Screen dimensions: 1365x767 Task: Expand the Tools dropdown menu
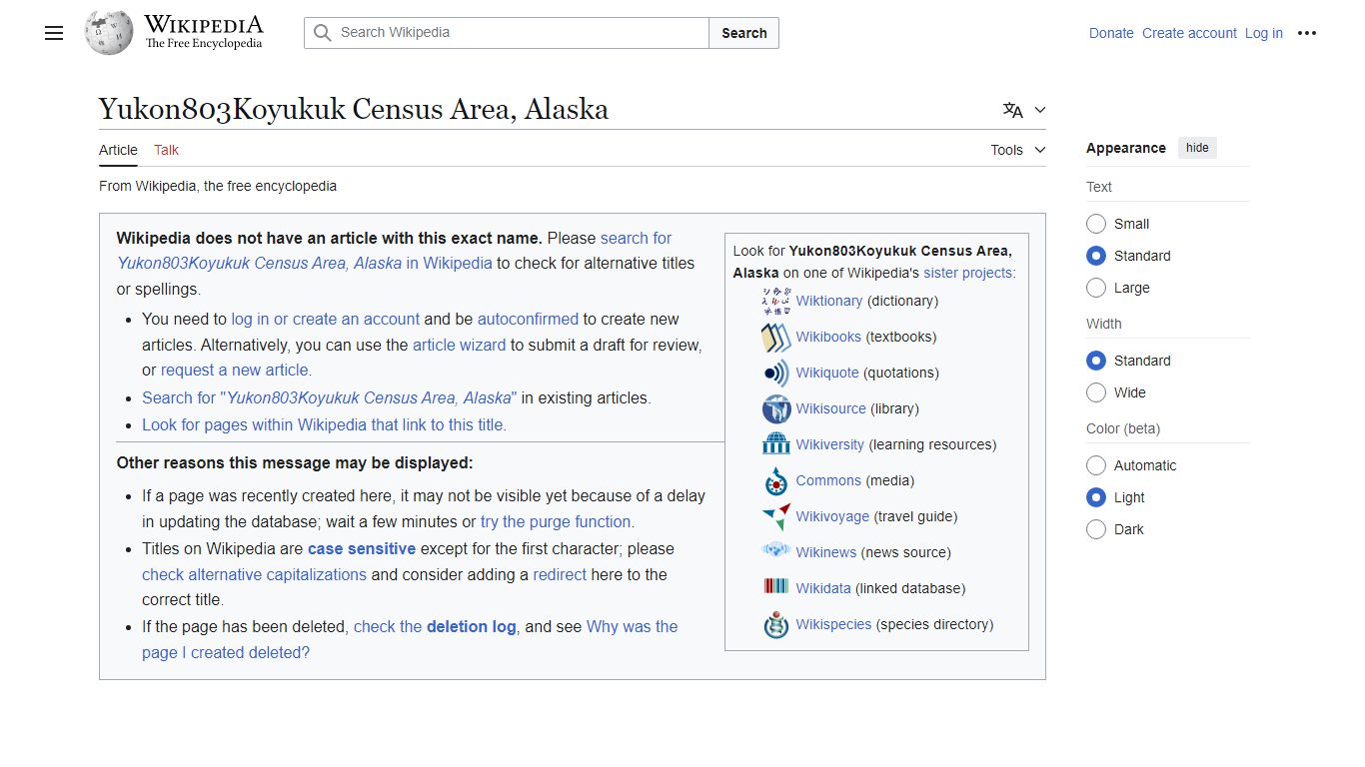1017,150
